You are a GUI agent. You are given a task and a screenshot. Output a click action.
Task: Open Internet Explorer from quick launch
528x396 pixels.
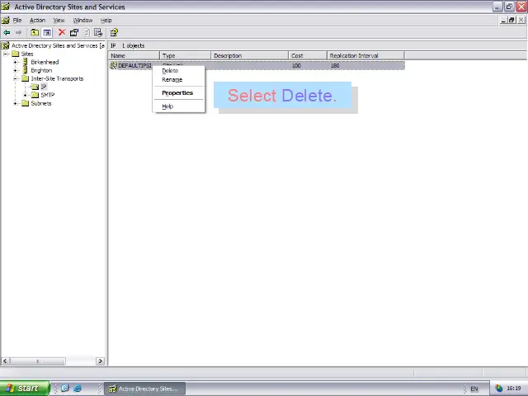point(77,388)
